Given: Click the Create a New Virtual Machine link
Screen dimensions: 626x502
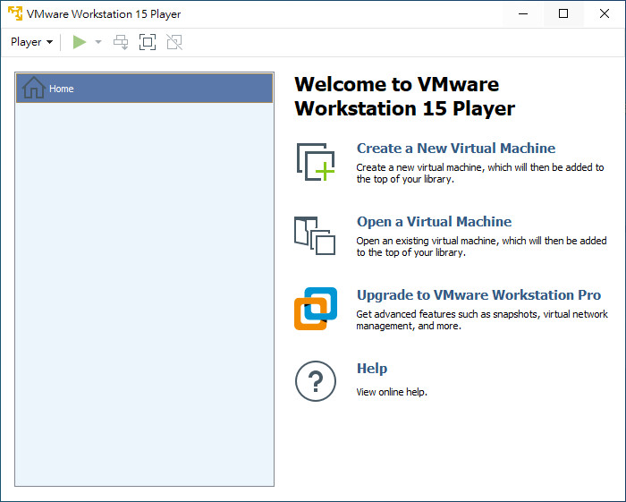Looking at the screenshot, I should coord(456,149).
